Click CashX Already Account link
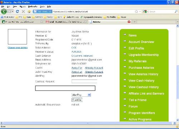The image size is (179, 129). coord(94,68)
